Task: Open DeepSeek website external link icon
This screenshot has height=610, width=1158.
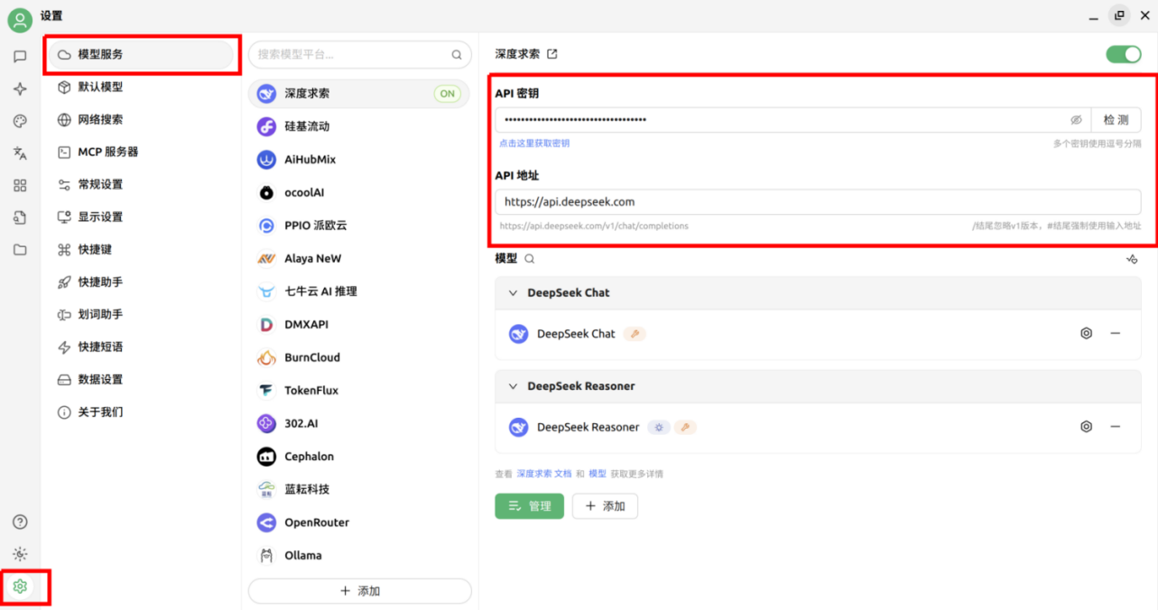Action: point(552,54)
